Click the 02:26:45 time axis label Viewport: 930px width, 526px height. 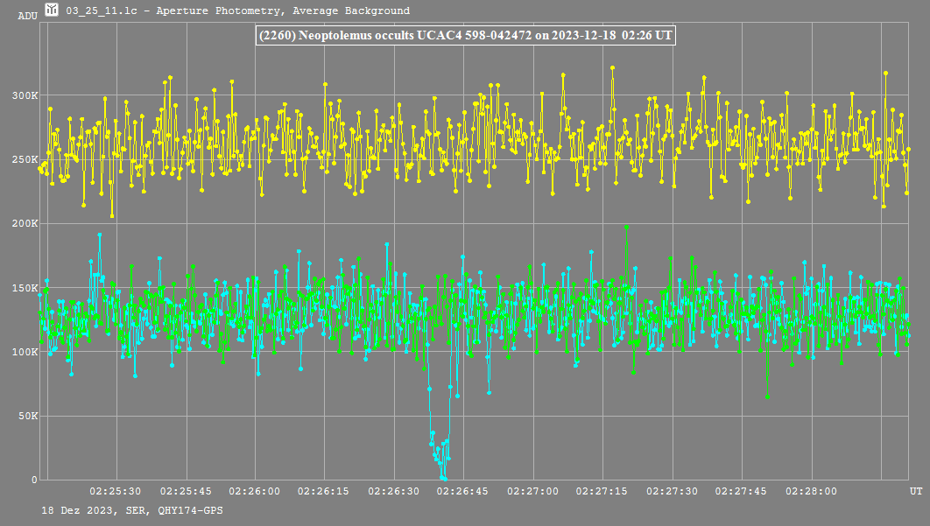pyautogui.click(x=462, y=492)
